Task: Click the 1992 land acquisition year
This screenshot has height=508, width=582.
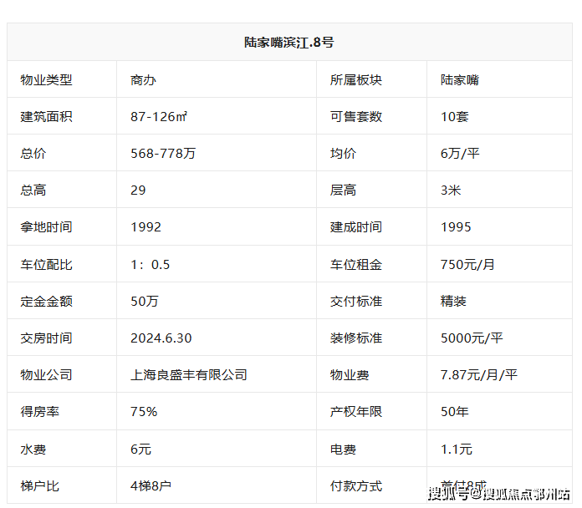Action: (x=146, y=227)
